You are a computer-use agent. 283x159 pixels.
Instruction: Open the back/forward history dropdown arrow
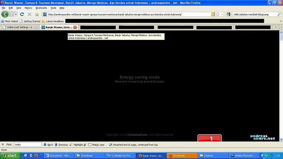[x=16, y=14]
